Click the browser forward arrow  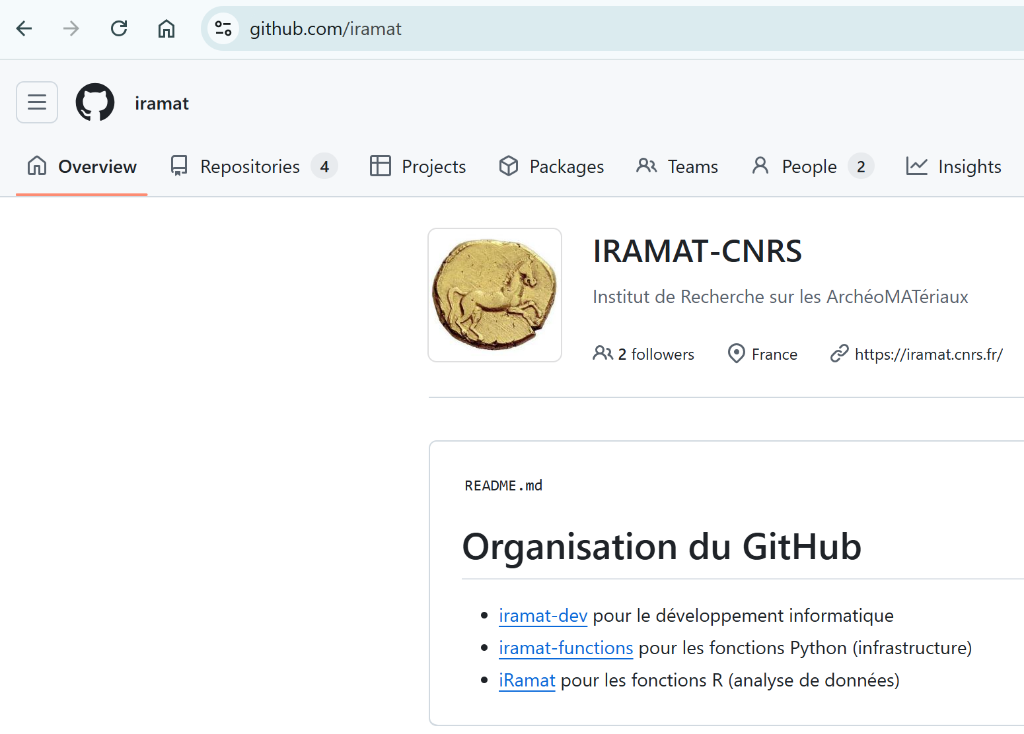[71, 28]
